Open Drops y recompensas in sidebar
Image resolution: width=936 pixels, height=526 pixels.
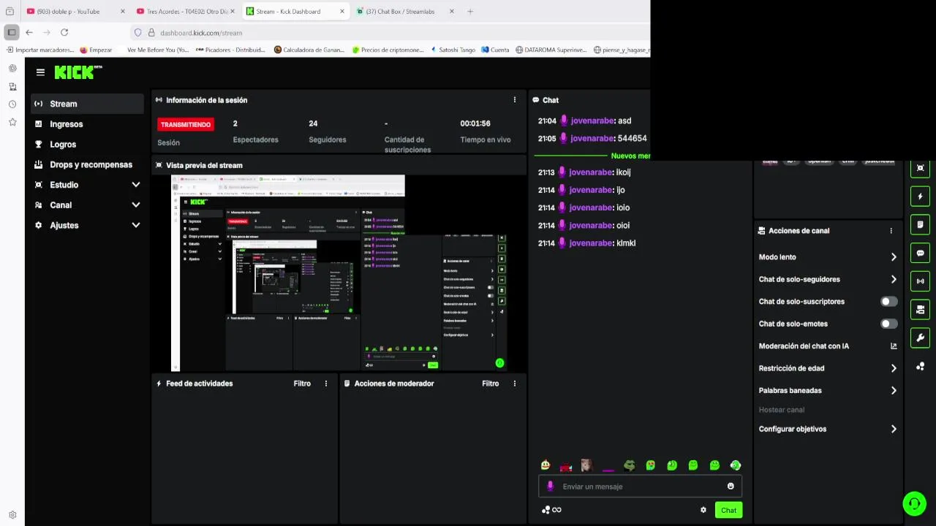pyautogui.click(x=87, y=164)
